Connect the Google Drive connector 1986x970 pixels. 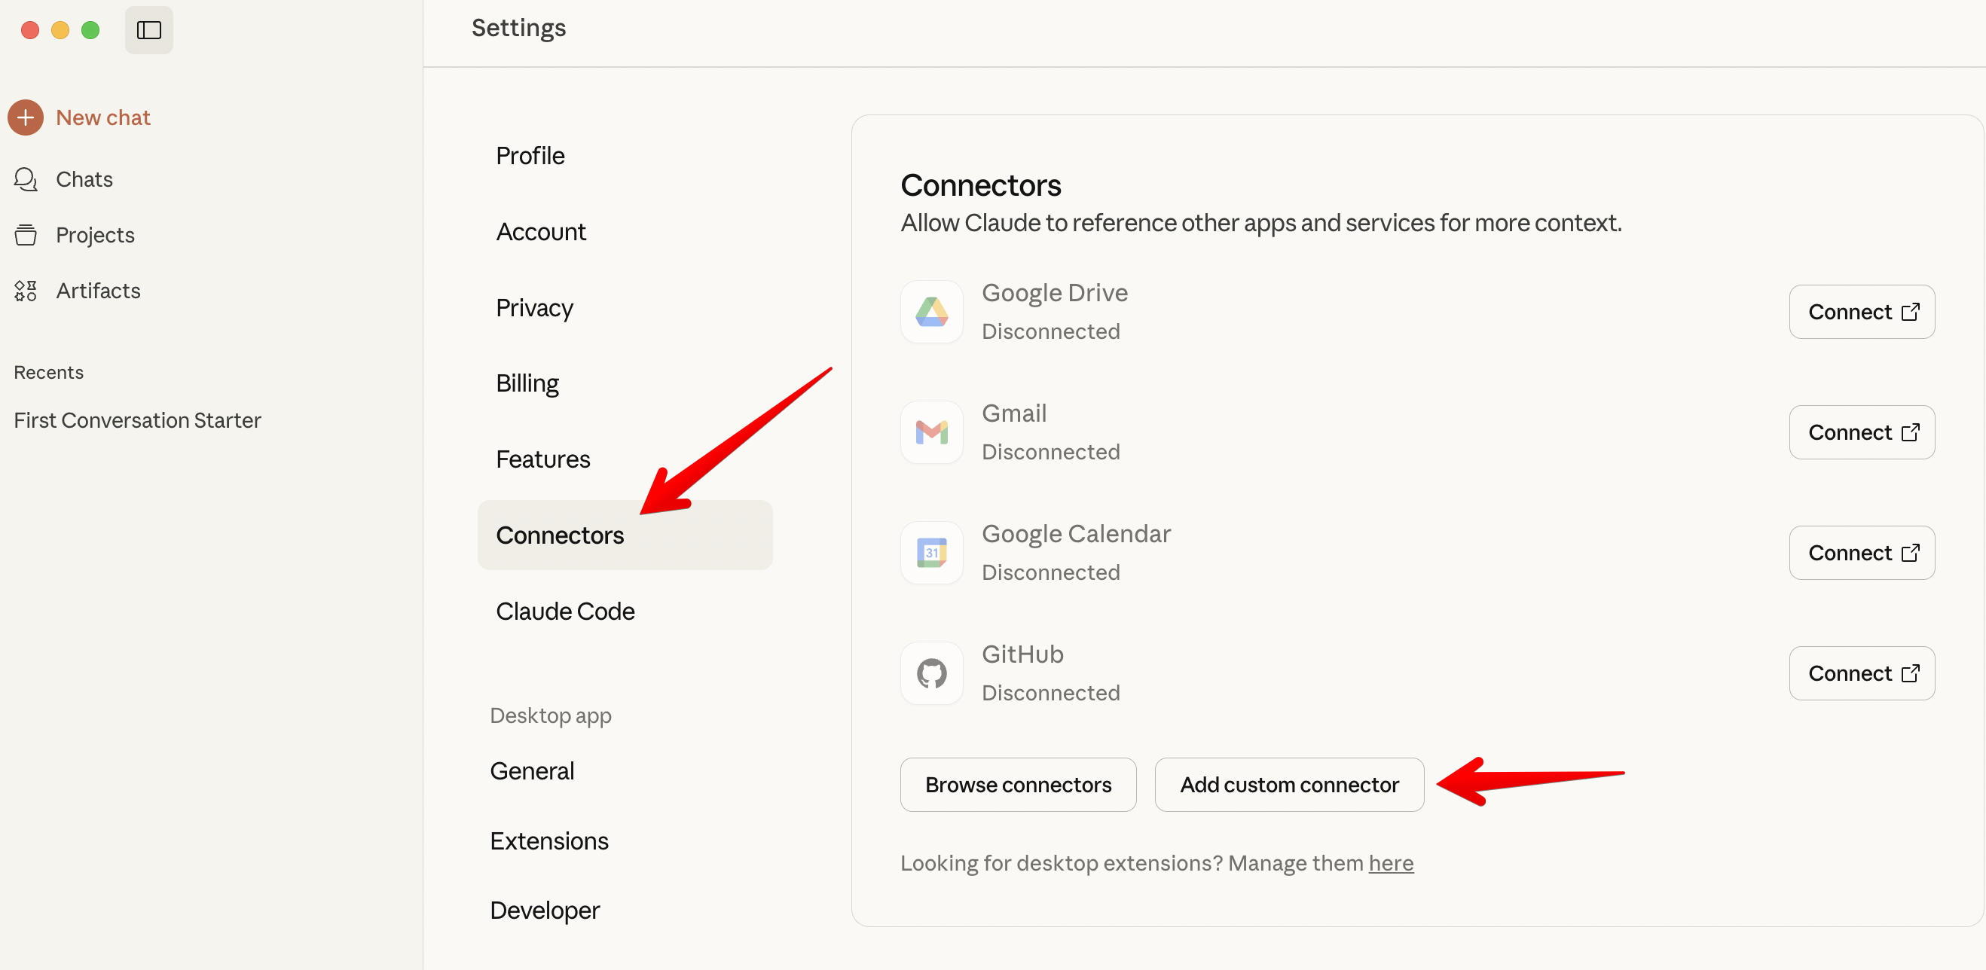1861,312
